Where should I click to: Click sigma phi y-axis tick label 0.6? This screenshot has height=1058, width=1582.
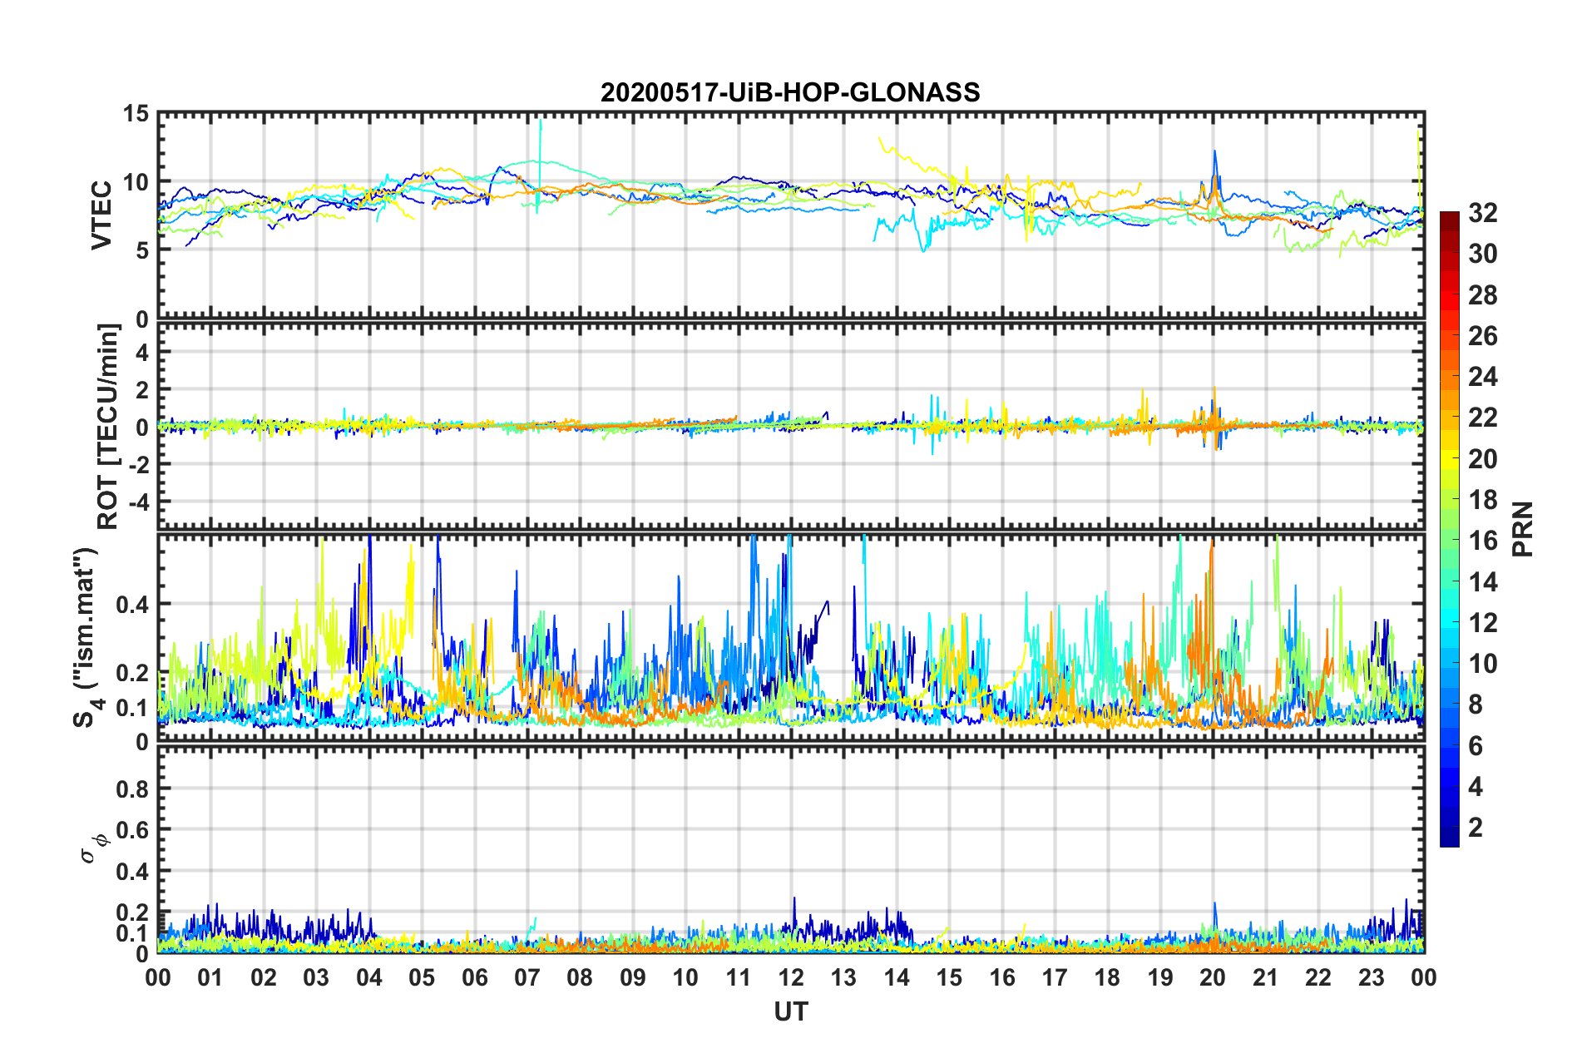point(133,830)
